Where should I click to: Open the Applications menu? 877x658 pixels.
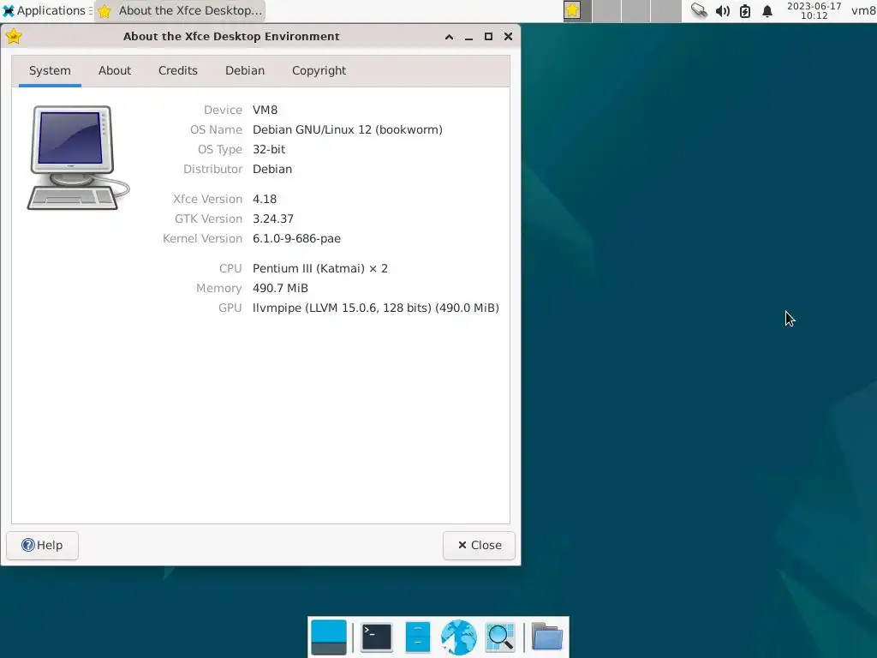pyautogui.click(x=47, y=10)
